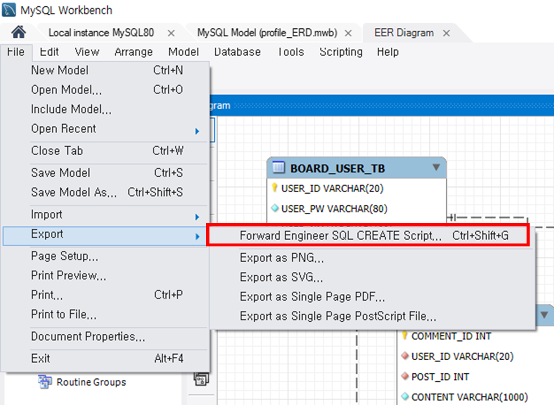The height and width of the screenshot is (405, 554).
Task: Choose Save Model menu entry
Action: [x=105, y=173]
